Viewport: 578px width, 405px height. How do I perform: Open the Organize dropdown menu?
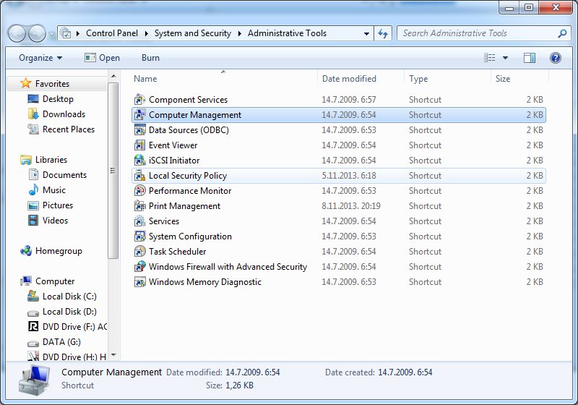coord(40,58)
